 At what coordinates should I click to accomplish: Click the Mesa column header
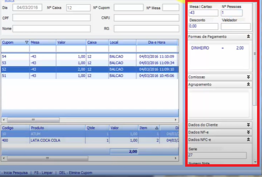coord(43,42)
